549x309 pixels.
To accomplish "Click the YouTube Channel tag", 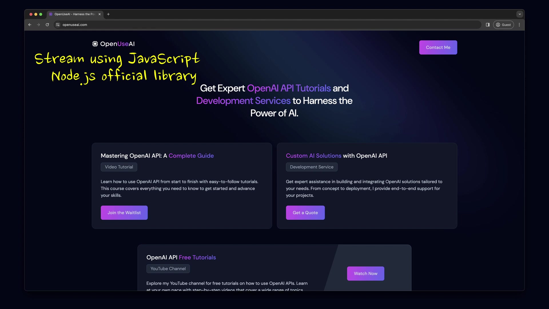I will pos(168,268).
